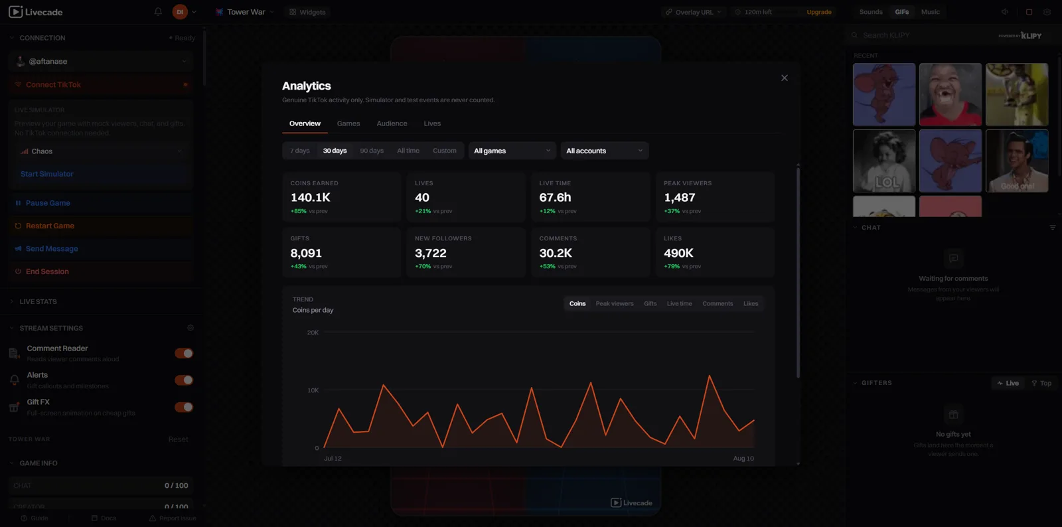The image size is (1062, 527).
Task: Click the window layout square icon
Action: 1029,12
